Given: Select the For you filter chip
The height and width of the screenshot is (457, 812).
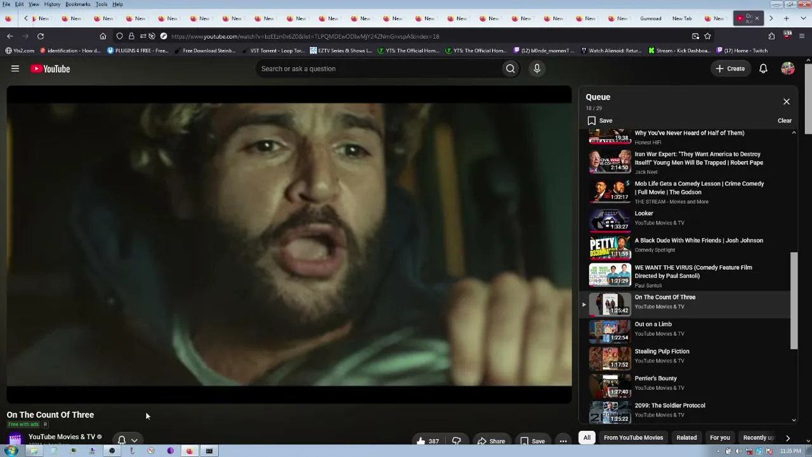Looking at the screenshot, I should [x=720, y=437].
